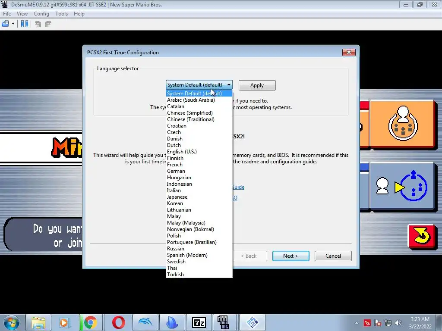
Task: Click the Next > button
Action: point(290,256)
